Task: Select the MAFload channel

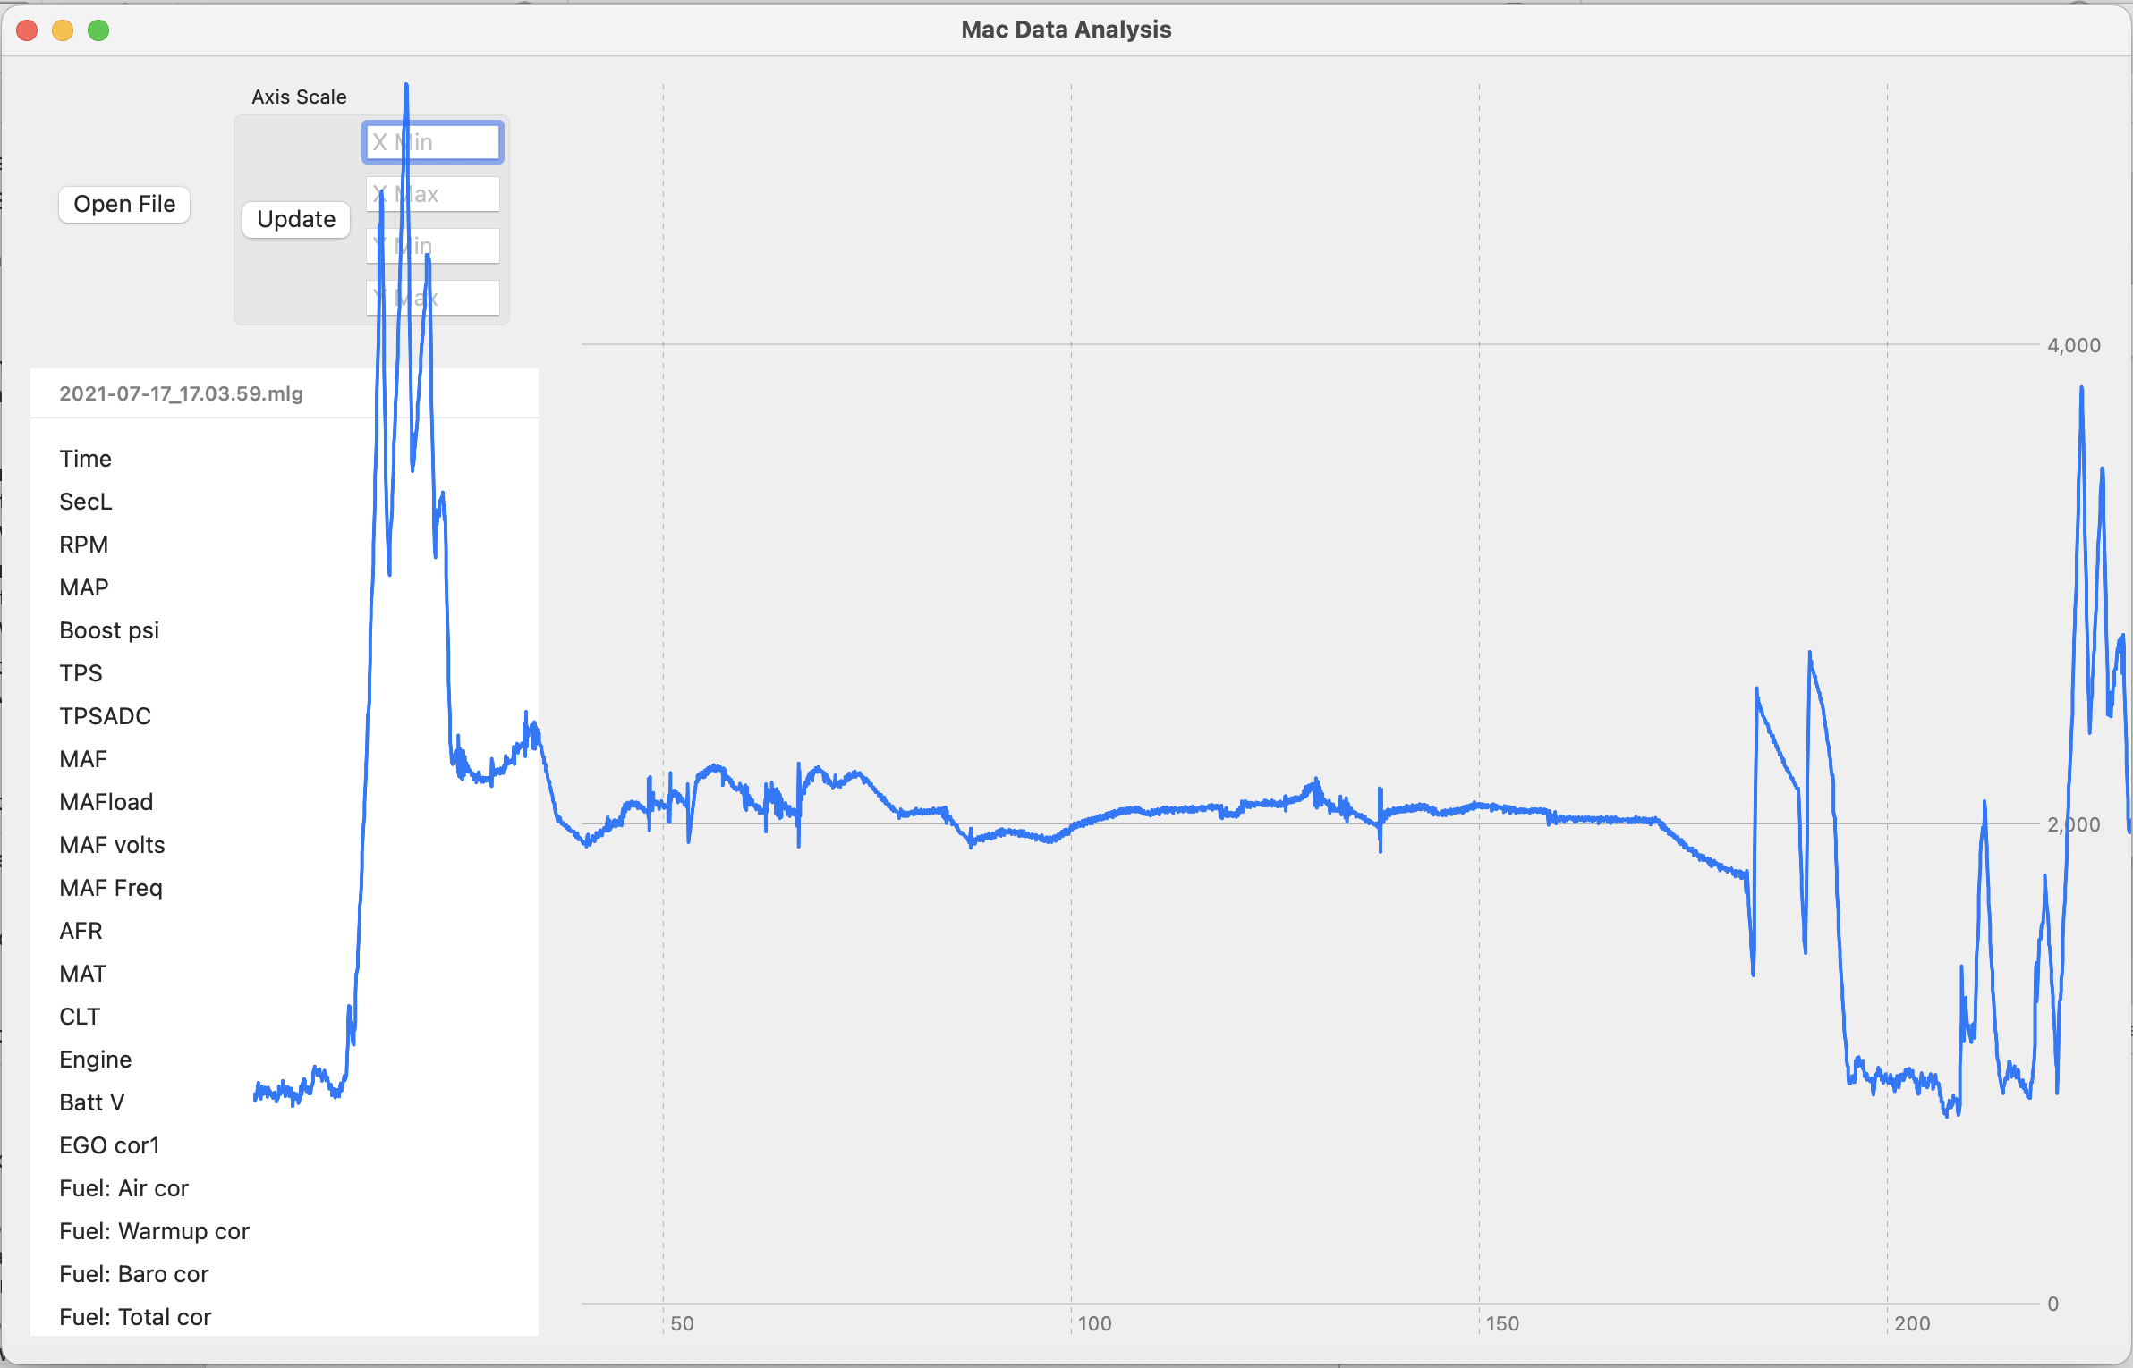Action: (x=285, y=802)
